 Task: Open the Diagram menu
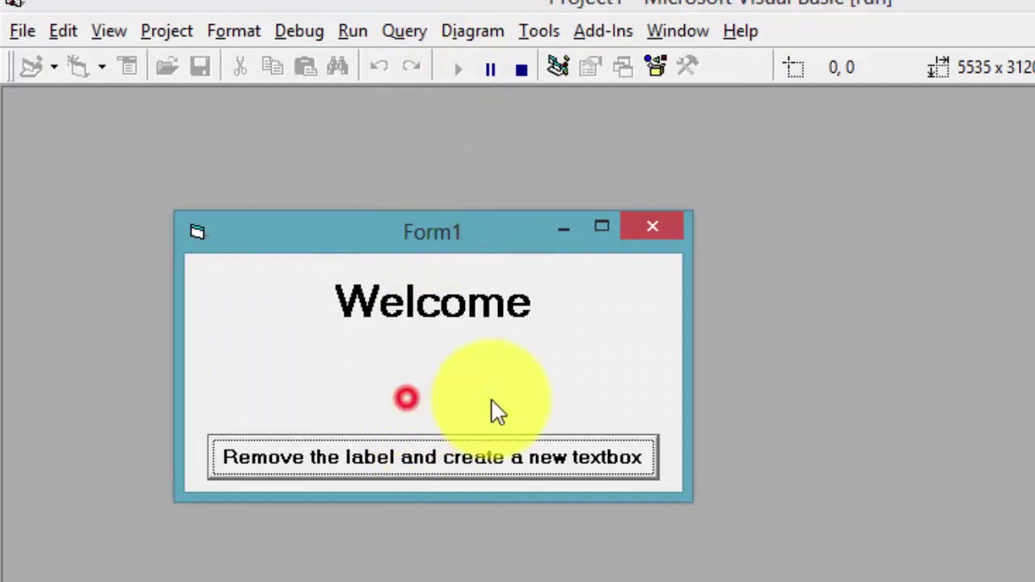tap(472, 31)
